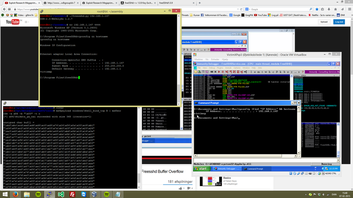This screenshot has width=353, height=198.
Task: Open the log window via the 'l' icon
Action: click(x=251, y=71)
